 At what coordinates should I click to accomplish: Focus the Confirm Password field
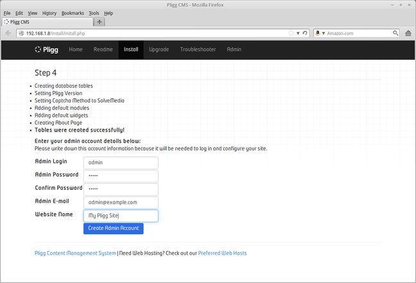(121, 189)
